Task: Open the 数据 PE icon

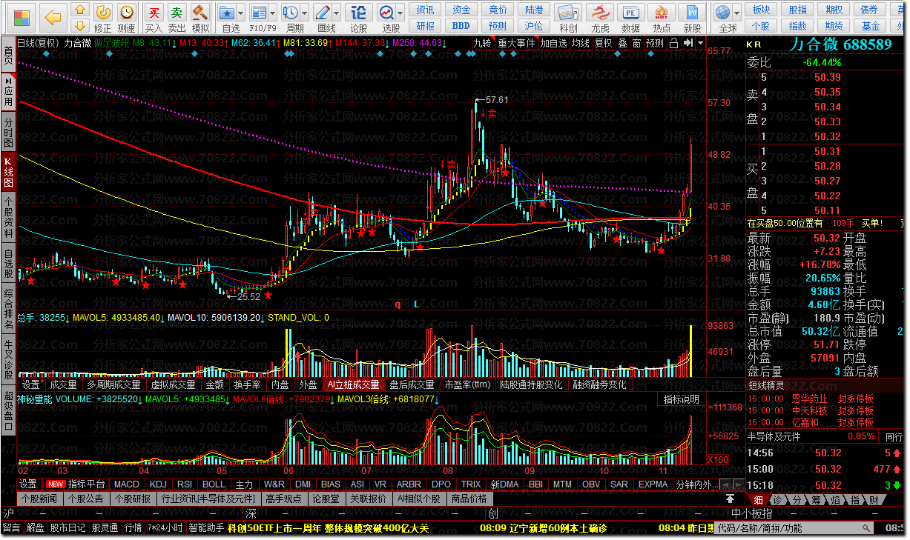Action: point(630,13)
